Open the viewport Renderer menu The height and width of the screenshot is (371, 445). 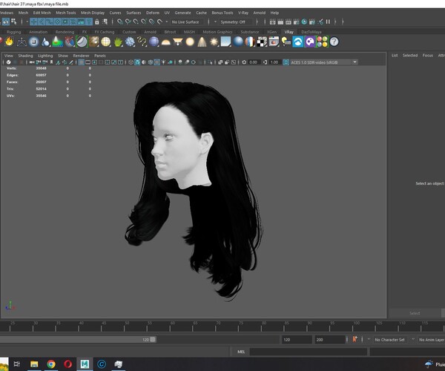81,56
